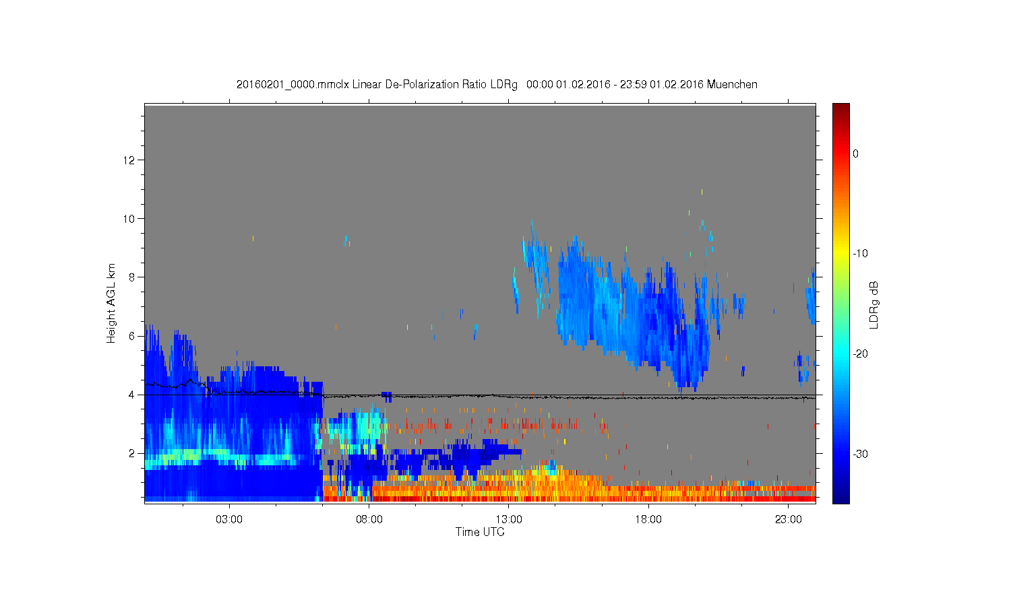Click the height tick label 6
This screenshot has height=606, width=1011.
(x=133, y=336)
